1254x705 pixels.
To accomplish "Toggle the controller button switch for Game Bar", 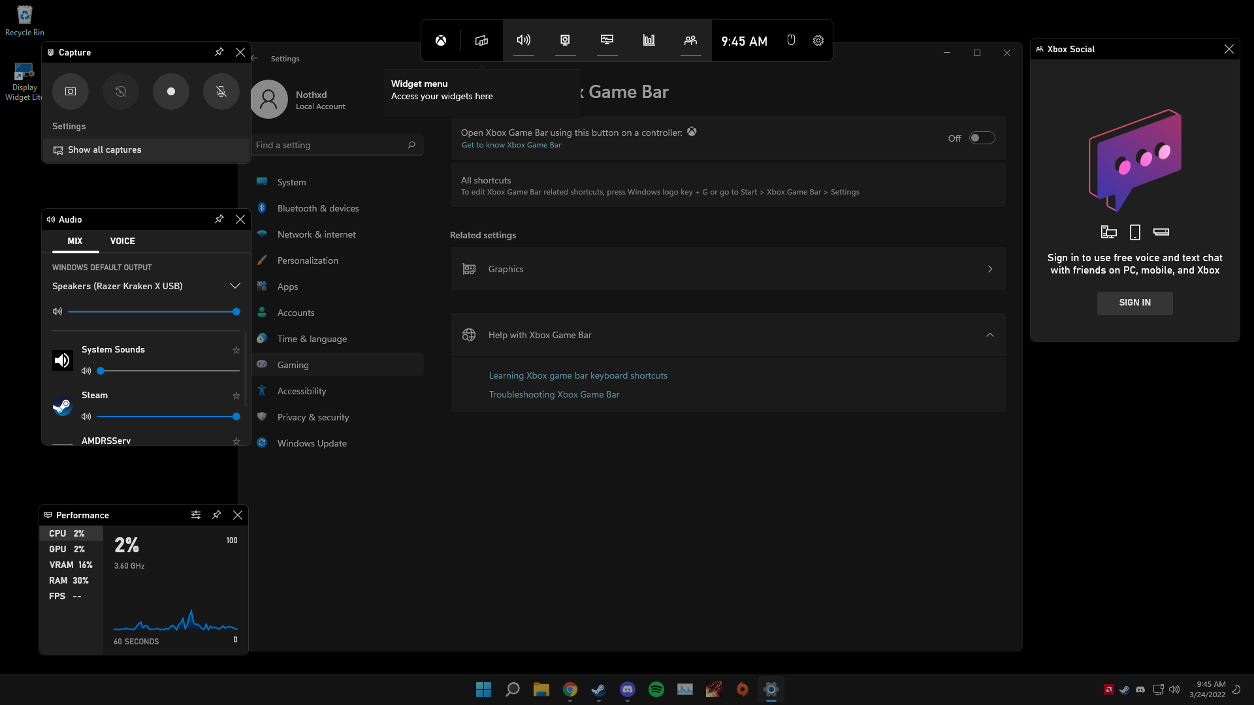I will tap(982, 138).
